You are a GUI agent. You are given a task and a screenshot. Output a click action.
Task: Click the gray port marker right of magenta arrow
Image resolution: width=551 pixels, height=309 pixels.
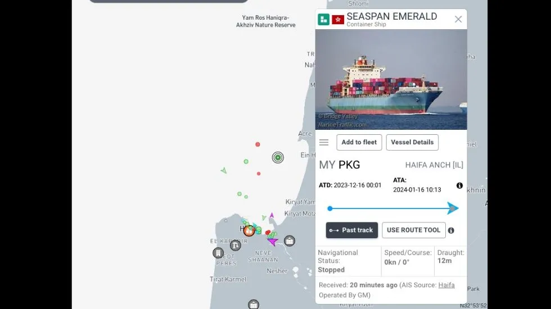[289, 241]
